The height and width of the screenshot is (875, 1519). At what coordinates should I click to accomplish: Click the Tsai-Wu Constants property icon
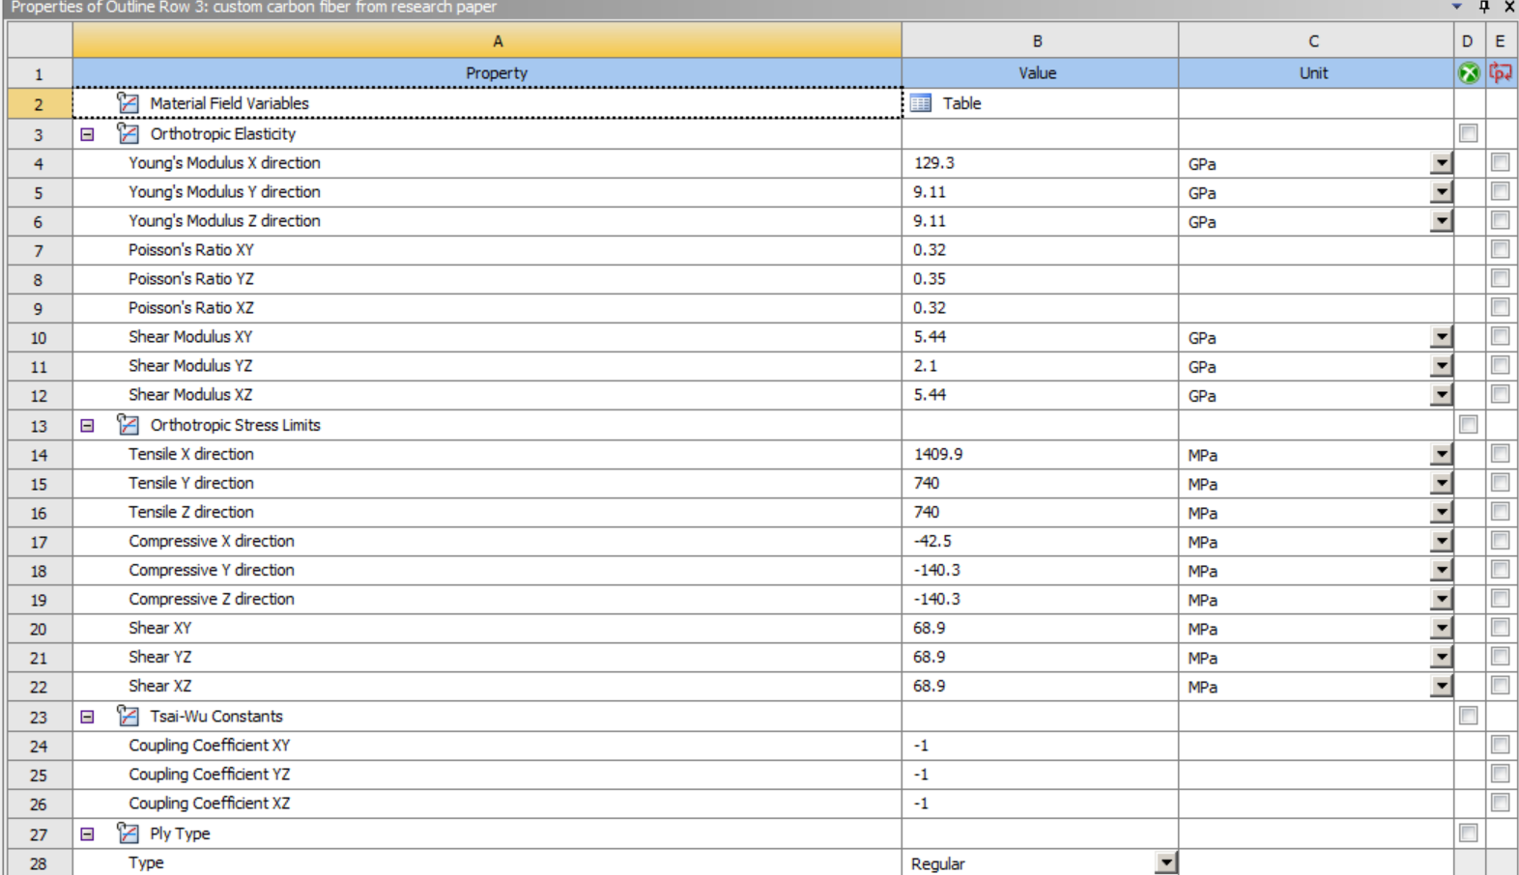click(128, 716)
